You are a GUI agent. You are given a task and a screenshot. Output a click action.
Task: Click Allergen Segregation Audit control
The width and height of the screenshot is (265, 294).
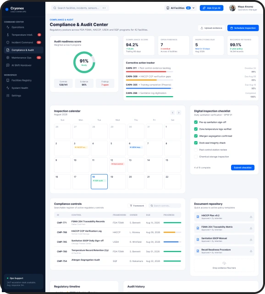coord(86,260)
